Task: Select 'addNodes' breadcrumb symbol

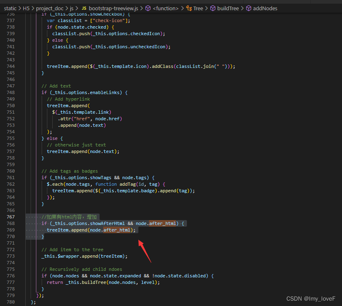Action: 265,9
